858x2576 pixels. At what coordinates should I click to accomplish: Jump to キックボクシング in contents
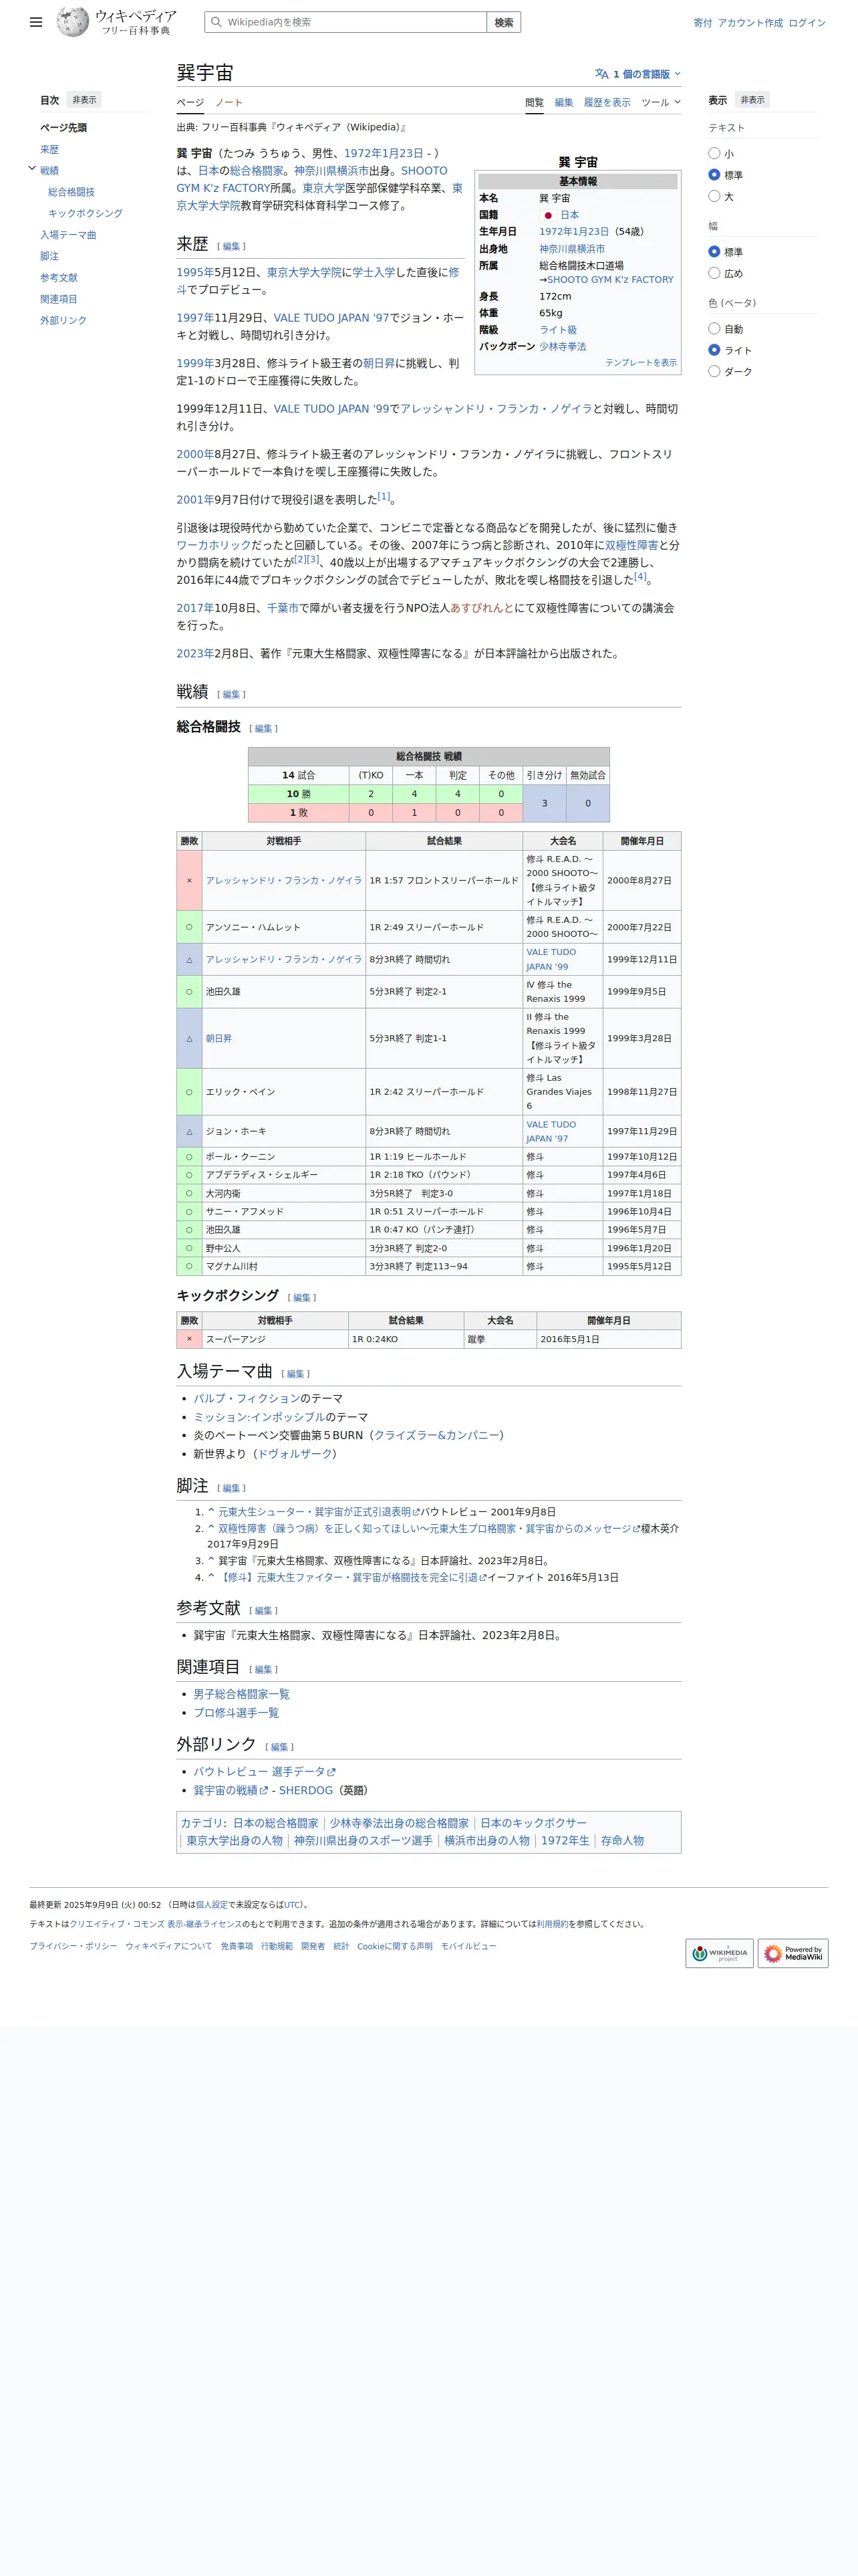(85, 213)
